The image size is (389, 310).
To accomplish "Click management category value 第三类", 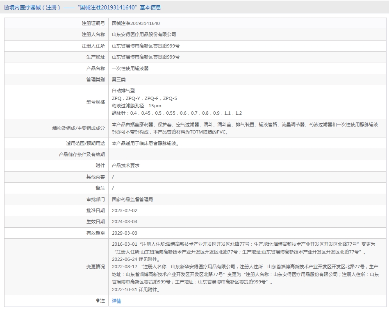I will click(x=118, y=79).
